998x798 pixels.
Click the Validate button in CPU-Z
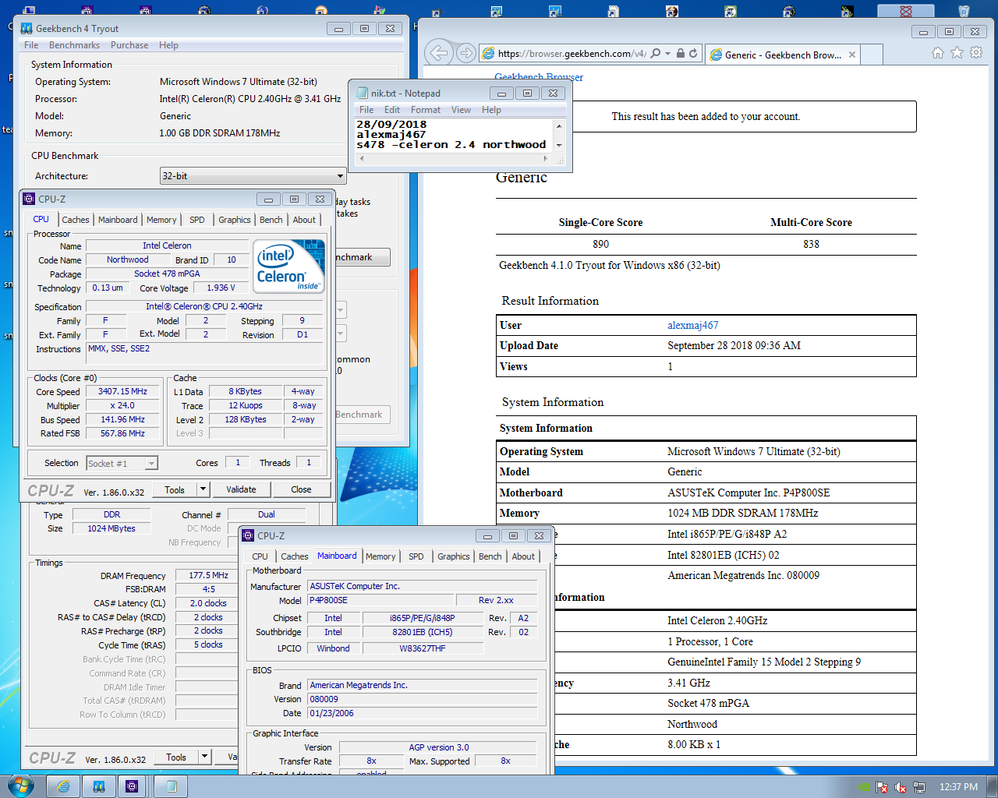point(241,489)
